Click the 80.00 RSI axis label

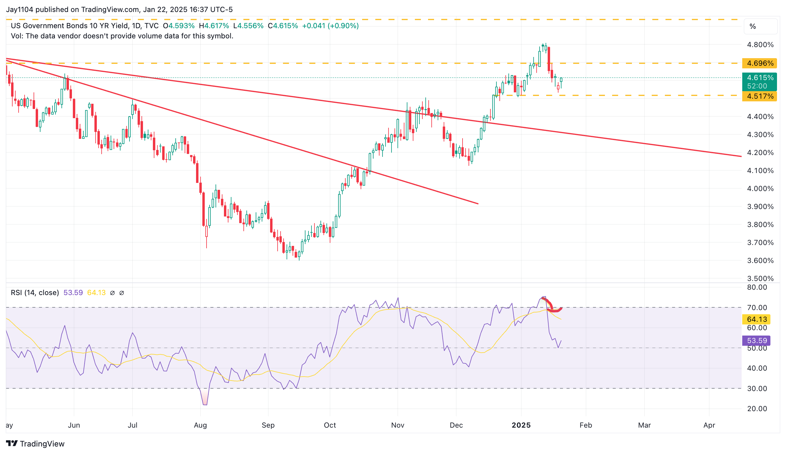click(757, 287)
